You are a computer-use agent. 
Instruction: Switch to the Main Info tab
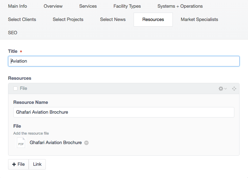[17, 6]
